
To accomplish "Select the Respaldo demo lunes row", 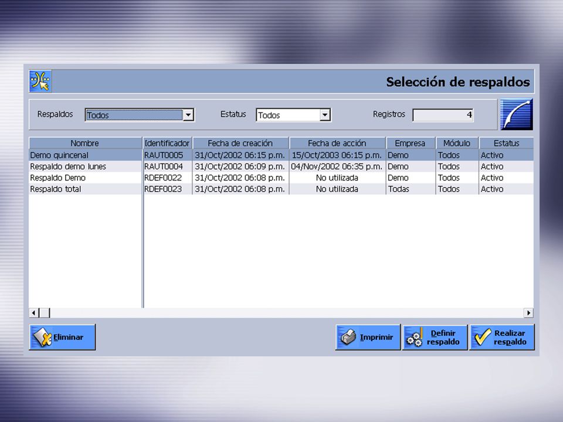I will [x=281, y=166].
